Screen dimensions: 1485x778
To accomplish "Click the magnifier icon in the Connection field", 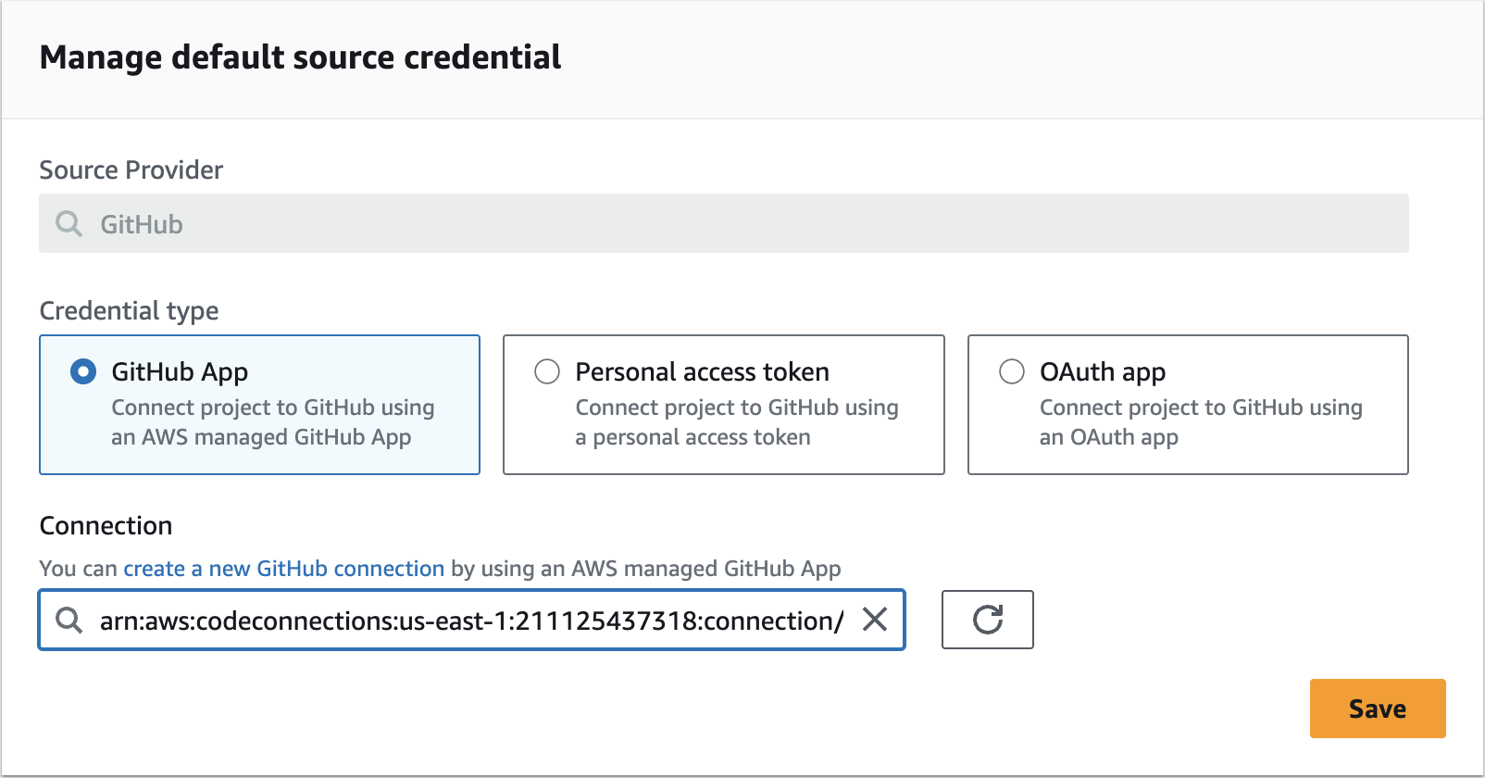I will 69,620.
